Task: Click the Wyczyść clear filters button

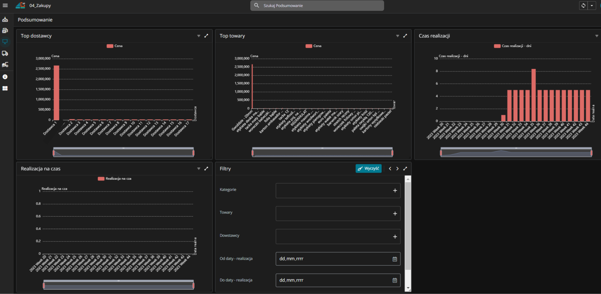Action: (x=368, y=169)
